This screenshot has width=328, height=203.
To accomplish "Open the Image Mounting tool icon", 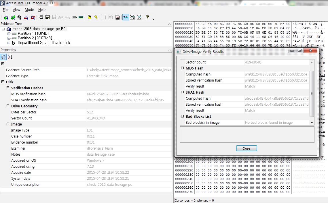I will coord(20,17).
